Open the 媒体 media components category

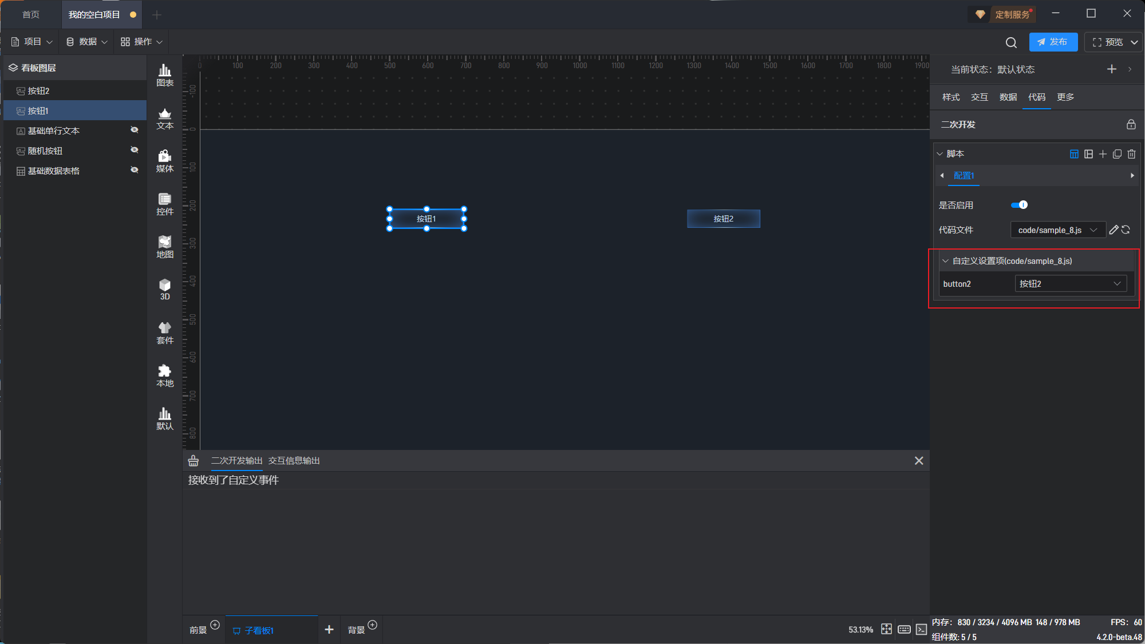coord(165,161)
